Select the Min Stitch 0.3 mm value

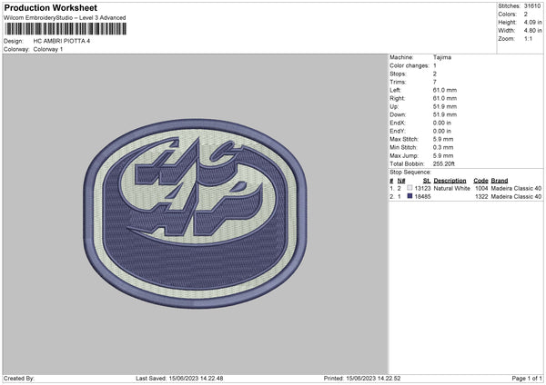click(443, 148)
